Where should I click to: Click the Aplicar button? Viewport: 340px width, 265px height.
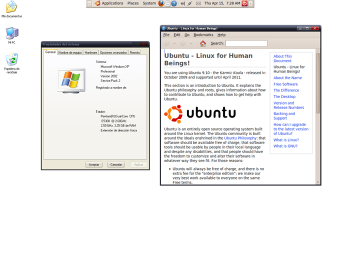click(138, 164)
